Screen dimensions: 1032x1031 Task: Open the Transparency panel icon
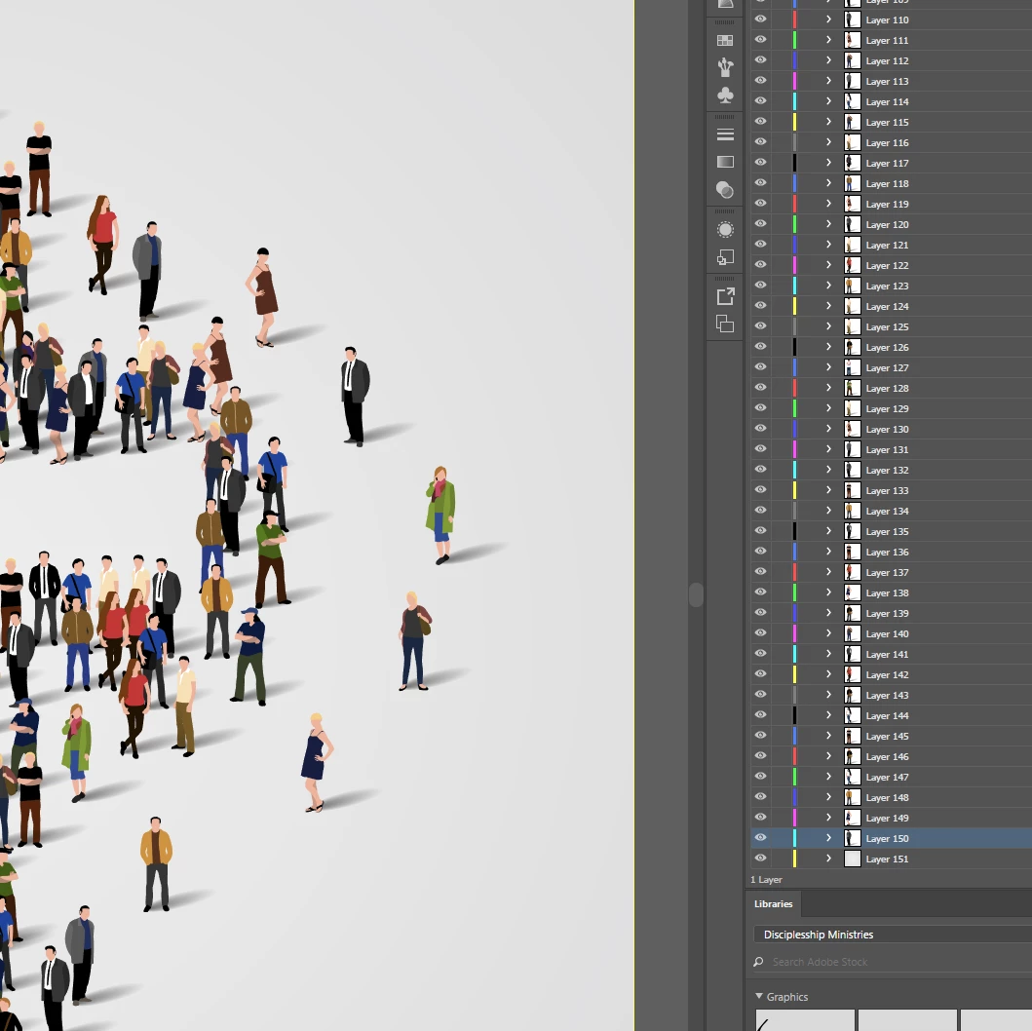pyautogui.click(x=725, y=190)
